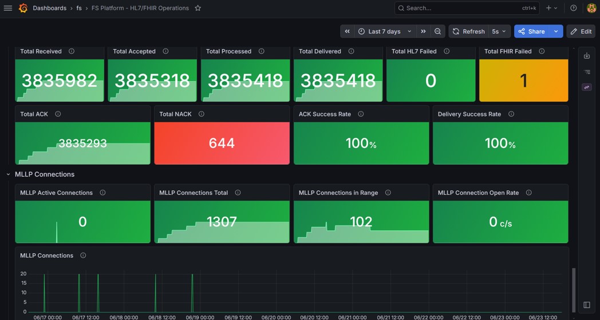Star this dashboard as favorite
Viewport: 600px width, 320px height.
[x=198, y=8]
